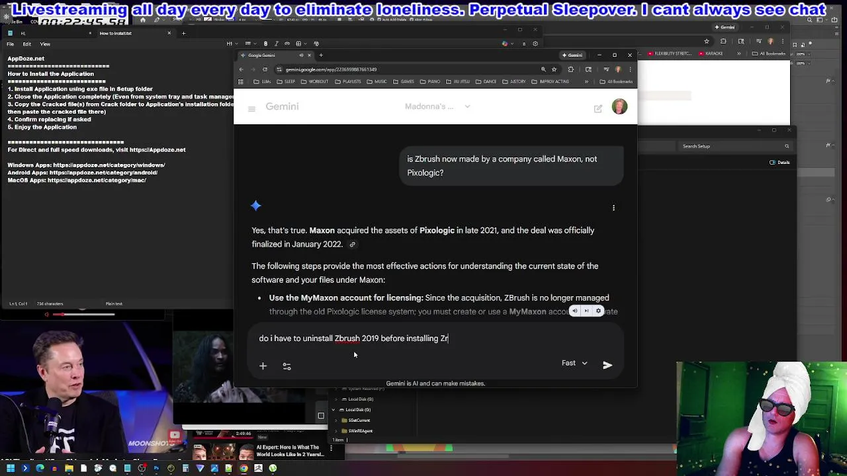Open File Explorer from taskbar
The width and height of the screenshot is (847, 476).
click(69, 468)
